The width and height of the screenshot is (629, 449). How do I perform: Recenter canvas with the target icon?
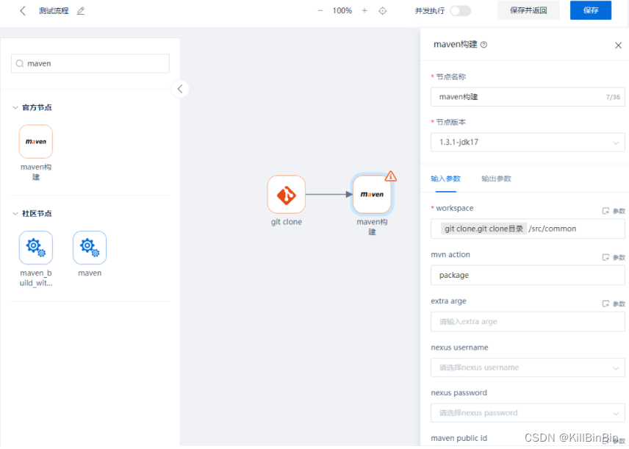(x=383, y=11)
